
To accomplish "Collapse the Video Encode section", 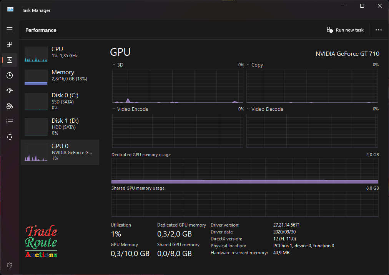I will (113, 109).
